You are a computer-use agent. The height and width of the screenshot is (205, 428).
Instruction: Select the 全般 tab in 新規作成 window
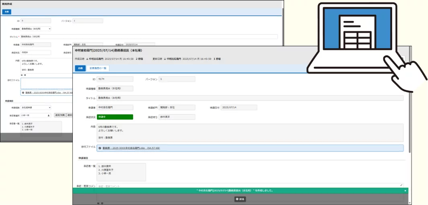[7, 12]
